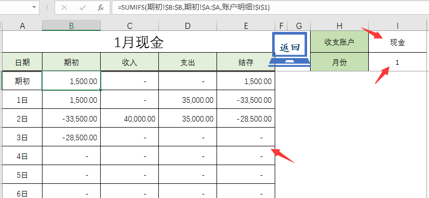Screen dimensions: 429x198
Task: Click the 日期 header cell
Action: tap(22, 62)
